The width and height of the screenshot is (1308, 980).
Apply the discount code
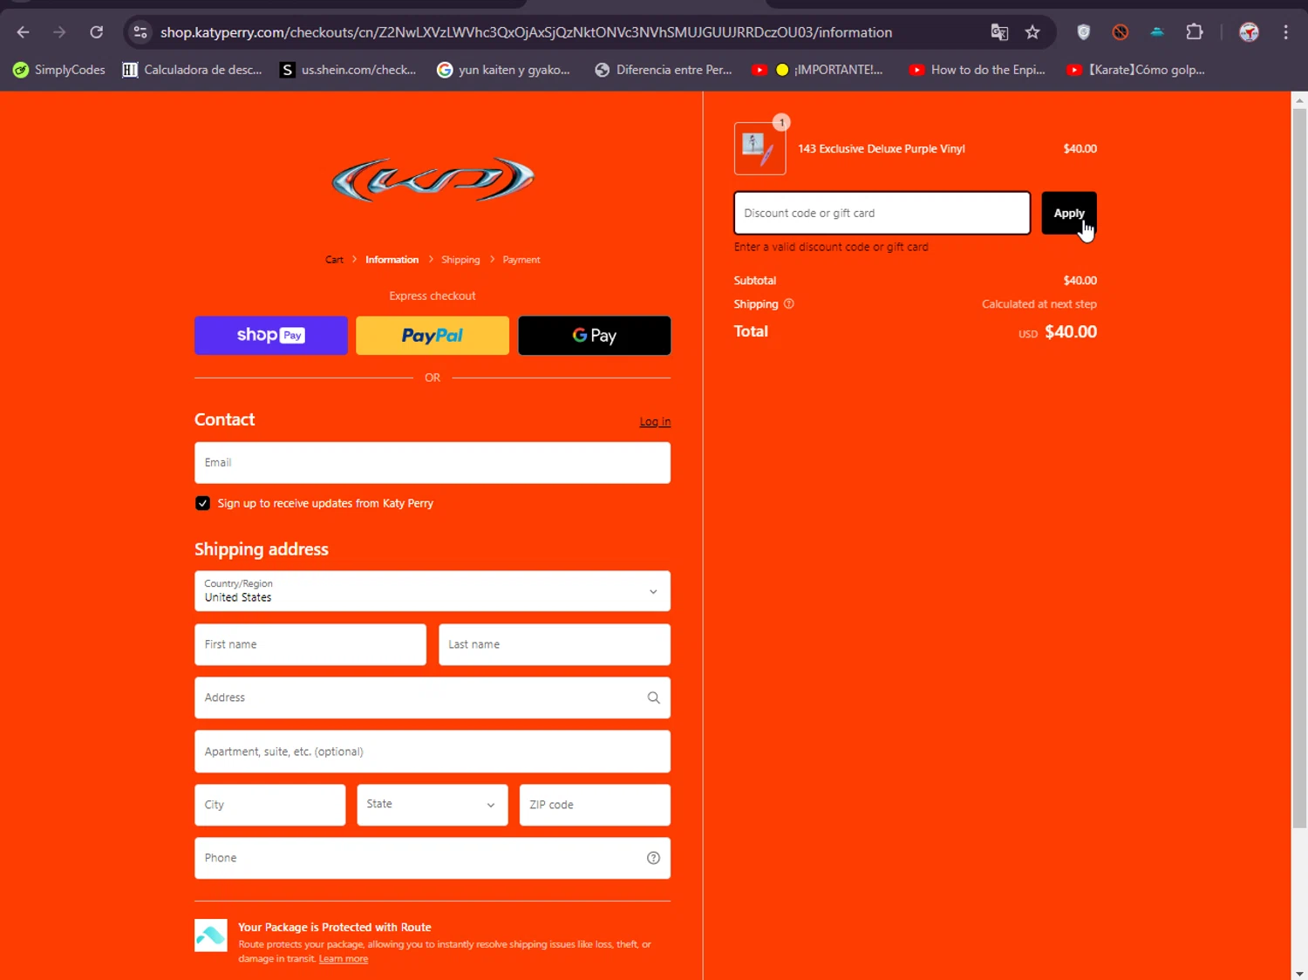point(1069,213)
